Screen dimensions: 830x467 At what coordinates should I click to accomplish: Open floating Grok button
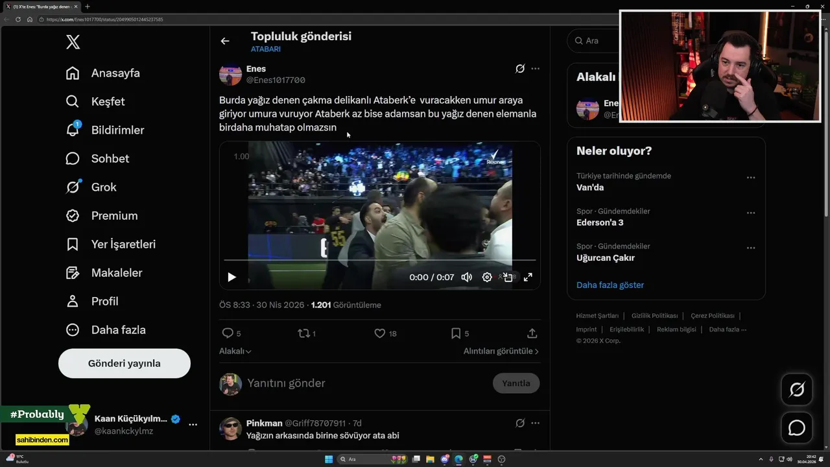pyautogui.click(x=797, y=390)
